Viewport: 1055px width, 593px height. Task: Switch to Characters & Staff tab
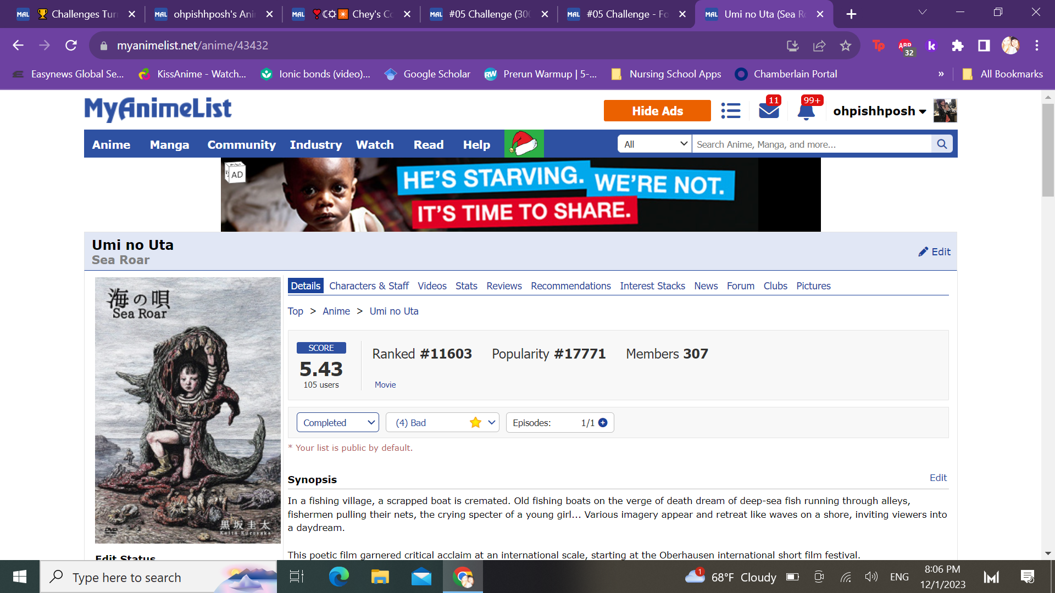pyautogui.click(x=369, y=286)
